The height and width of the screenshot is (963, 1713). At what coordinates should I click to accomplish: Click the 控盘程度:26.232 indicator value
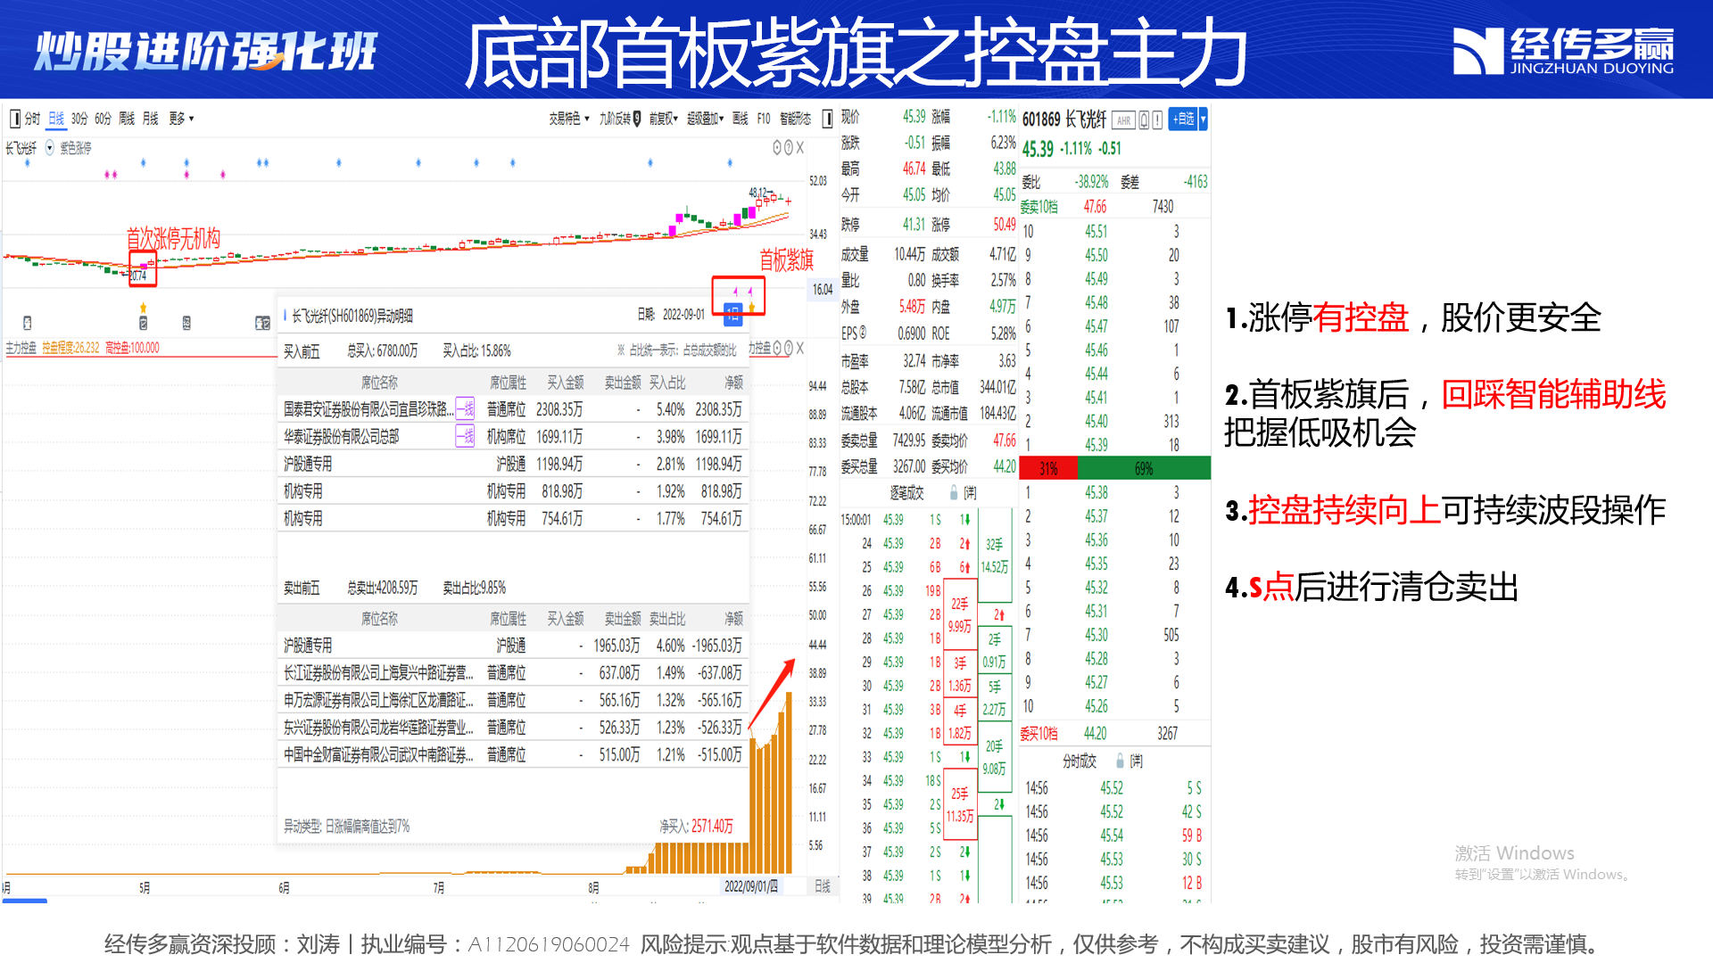coord(70,348)
